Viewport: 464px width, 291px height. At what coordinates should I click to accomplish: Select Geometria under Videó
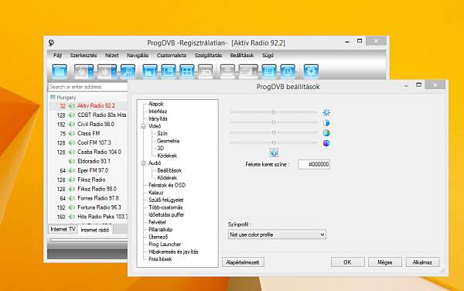pyautogui.click(x=168, y=141)
